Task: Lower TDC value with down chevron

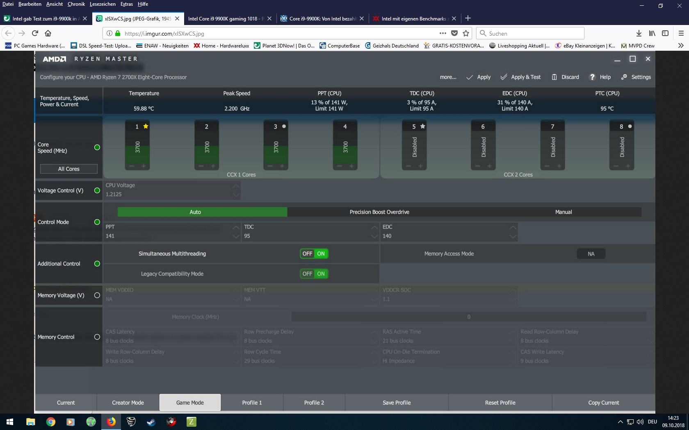Action: tap(374, 236)
